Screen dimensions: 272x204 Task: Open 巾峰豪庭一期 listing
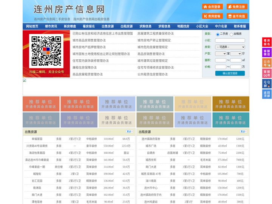37,167
